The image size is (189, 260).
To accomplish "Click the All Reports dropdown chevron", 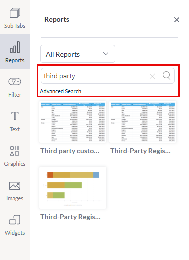I will [106, 54].
